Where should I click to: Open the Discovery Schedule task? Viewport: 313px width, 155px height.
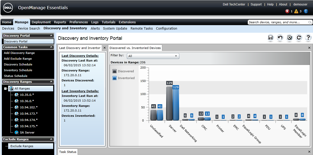(18, 64)
